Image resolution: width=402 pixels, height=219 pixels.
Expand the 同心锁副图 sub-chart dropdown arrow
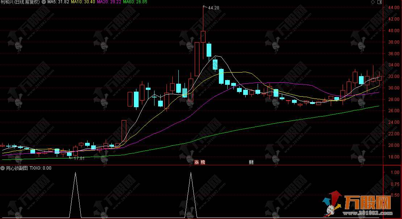tap(3, 168)
